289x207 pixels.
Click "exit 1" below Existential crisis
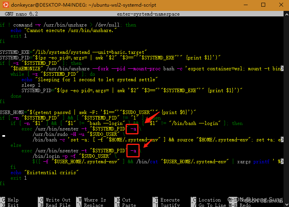point(19,178)
